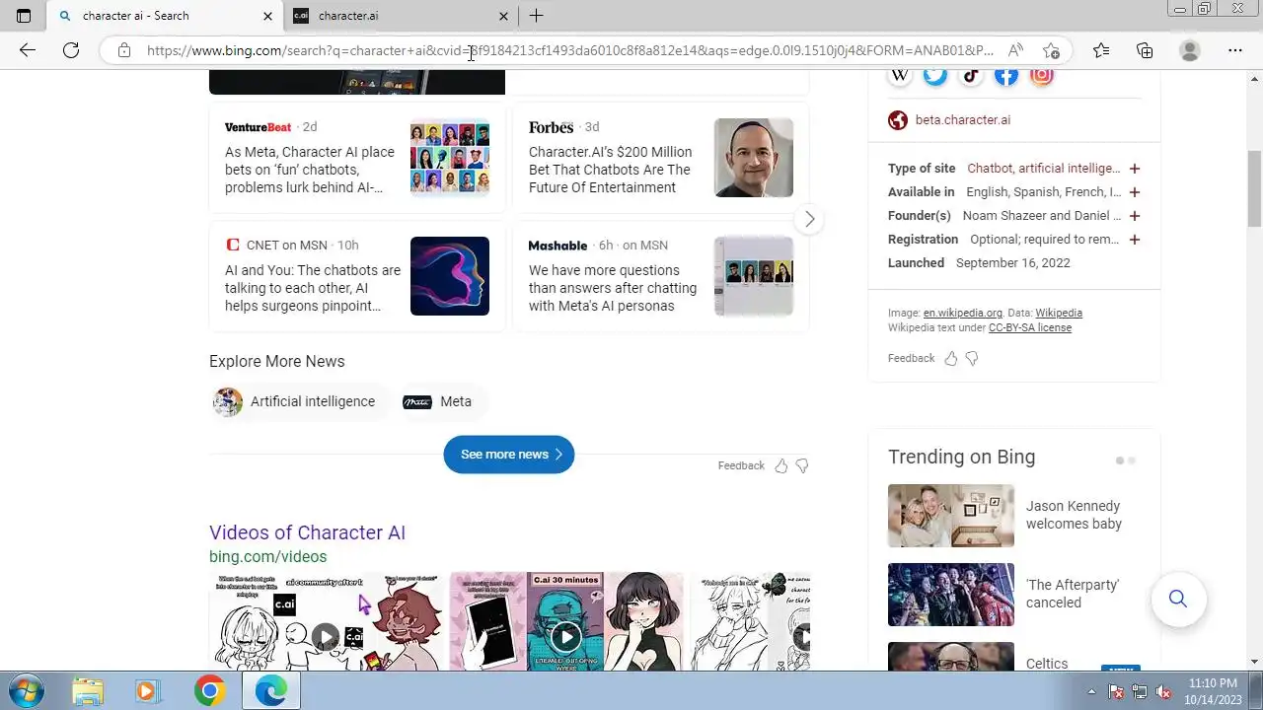Open en.wikipedia.org image source link
The image size is (1263, 710).
(x=962, y=313)
